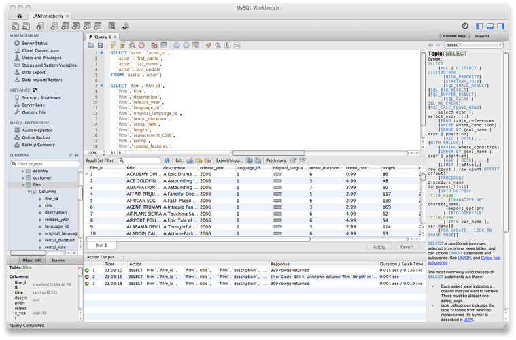Click the reconnect to DBMS icon
516x340 pixels.
point(125,26)
